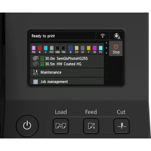151x151 pixels.
Task: Push the Load paper button
Action: [x=61, y=126]
